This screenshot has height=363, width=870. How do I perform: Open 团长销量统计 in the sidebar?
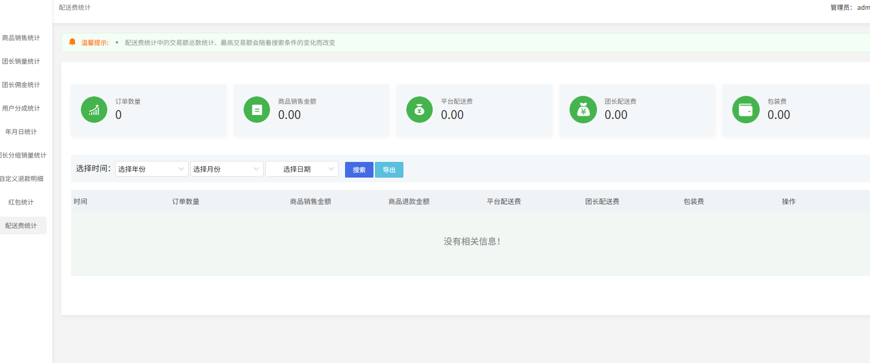click(21, 61)
